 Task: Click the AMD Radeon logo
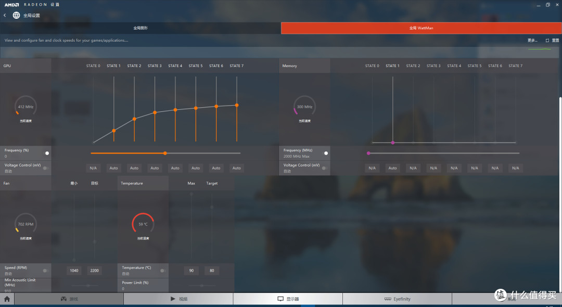tap(11, 5)
